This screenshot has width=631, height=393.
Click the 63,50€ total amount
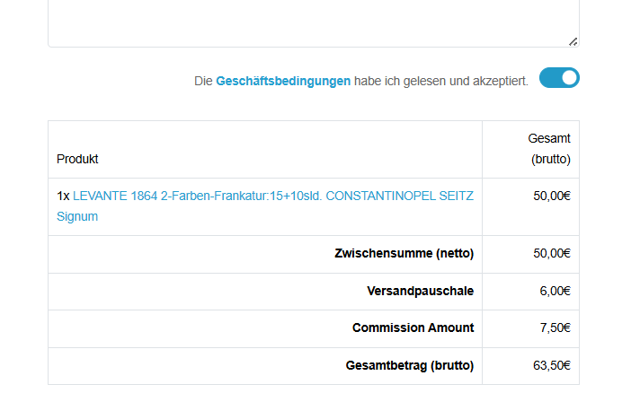[551, 366]
